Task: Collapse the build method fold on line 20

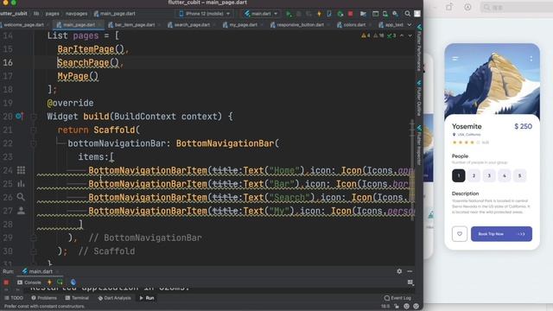Action: coord(34,116)
